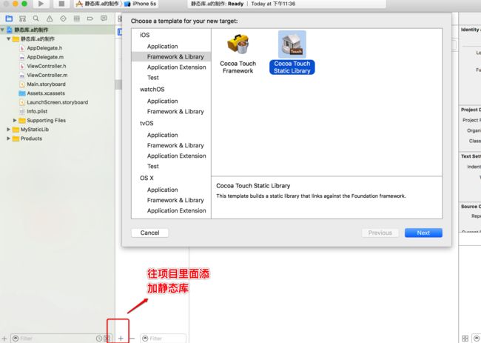Expand the MyStaticLib group
Screen dimensions: 481x343
click(x=9, y=130)
